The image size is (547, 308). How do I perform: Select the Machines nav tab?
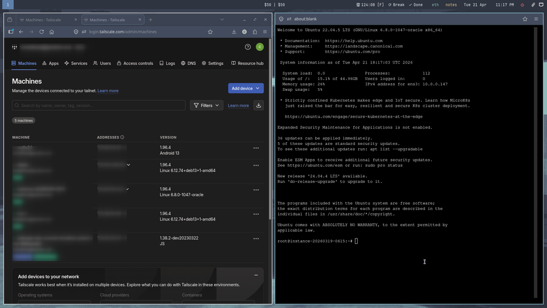point(24,63)
